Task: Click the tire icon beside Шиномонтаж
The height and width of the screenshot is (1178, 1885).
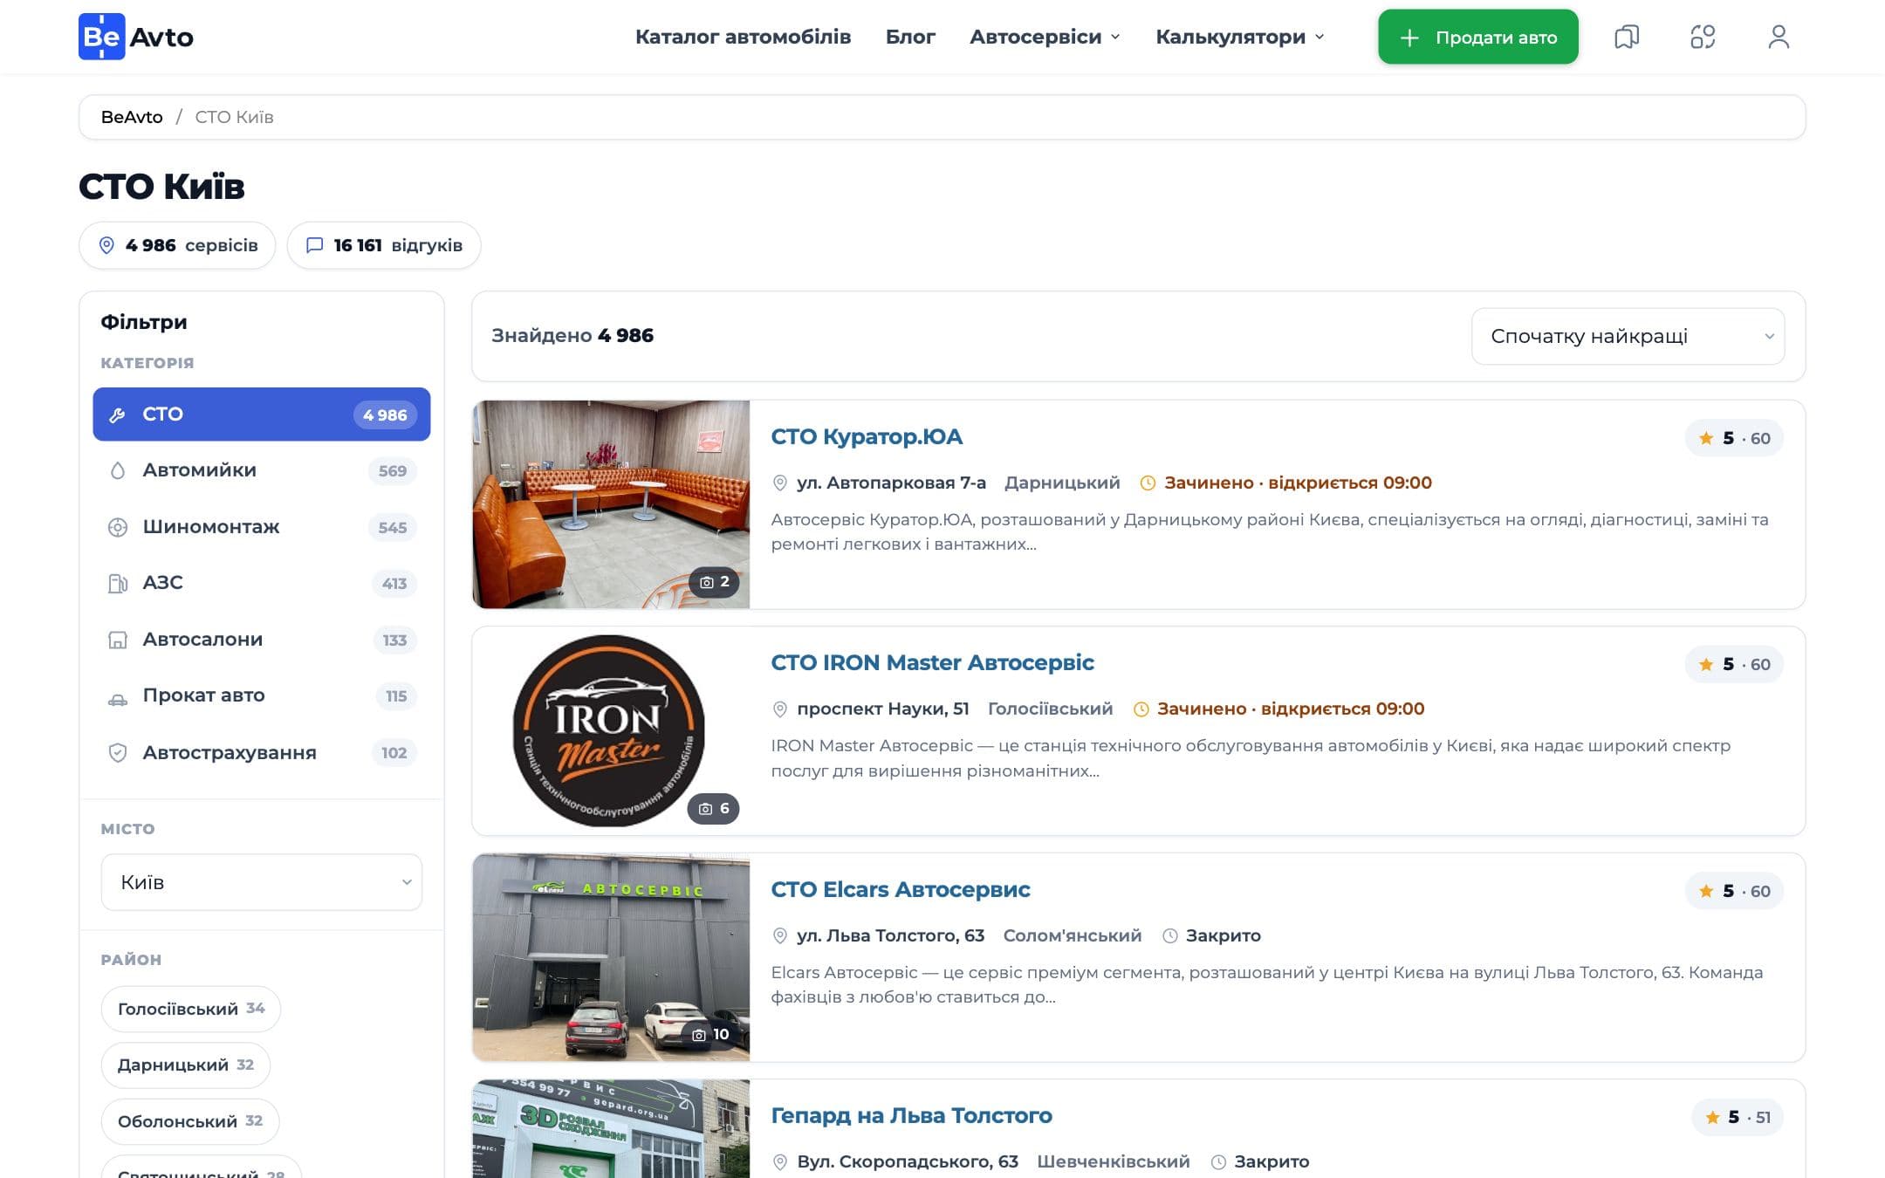Action: point(117,527)
